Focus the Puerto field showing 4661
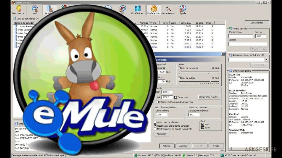The width and height of the screenshot is (282, 158). pyautogui.click(x=261, y=36)
